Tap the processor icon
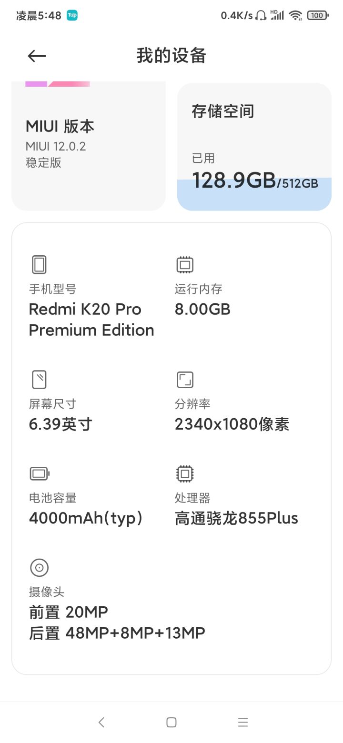The width and height of the screenshot is (343, 743). (185, 473)
